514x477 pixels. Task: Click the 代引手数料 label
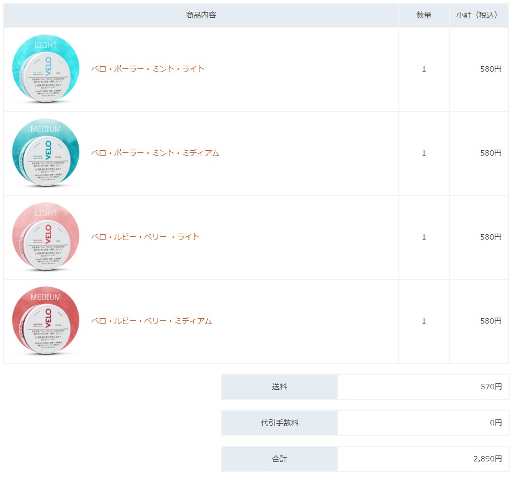(x=279, y=423)
